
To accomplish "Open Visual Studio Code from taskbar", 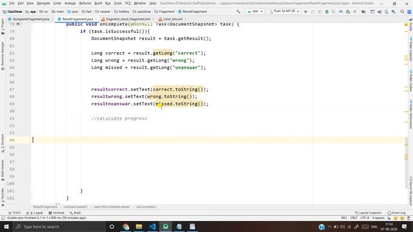I will 152,226.
